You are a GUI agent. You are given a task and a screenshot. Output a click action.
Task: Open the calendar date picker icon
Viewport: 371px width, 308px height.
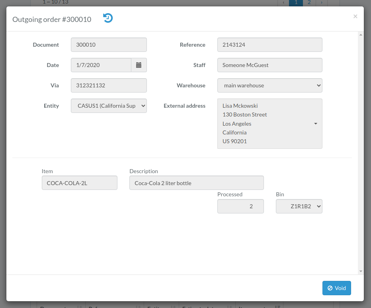pyautogui.click(x=139, y=65)
